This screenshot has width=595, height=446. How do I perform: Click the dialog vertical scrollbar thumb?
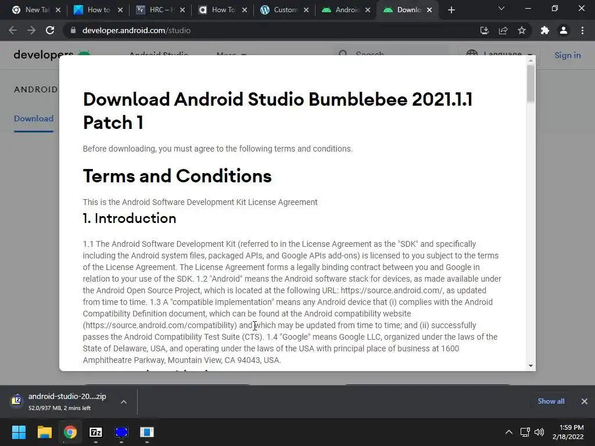(531, 84)
